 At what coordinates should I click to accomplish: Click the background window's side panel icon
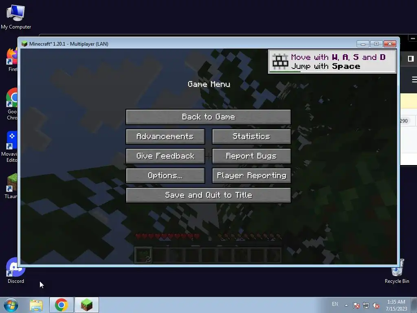(411, 59)
